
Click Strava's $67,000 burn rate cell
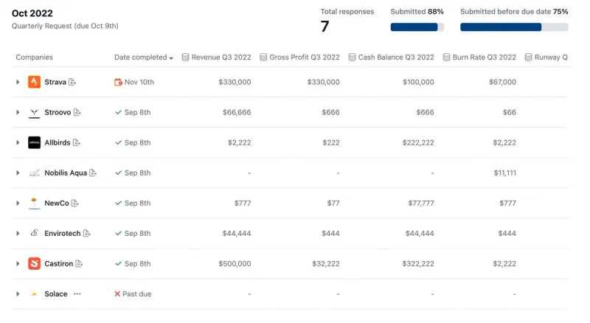click(502, 82)
